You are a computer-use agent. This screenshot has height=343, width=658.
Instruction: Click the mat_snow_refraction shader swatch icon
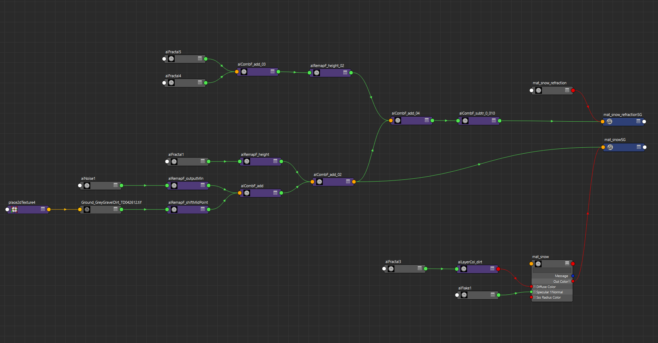tap(539, 91)
